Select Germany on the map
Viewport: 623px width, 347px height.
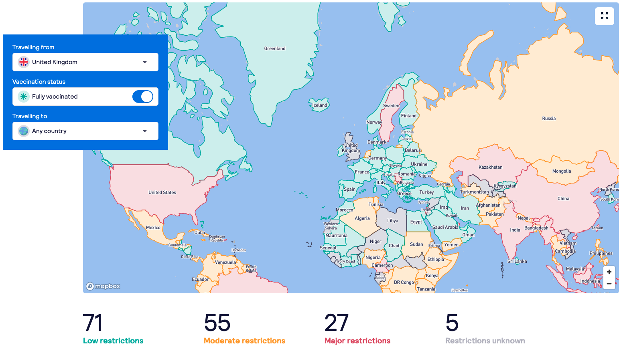(x=377, y=158)
